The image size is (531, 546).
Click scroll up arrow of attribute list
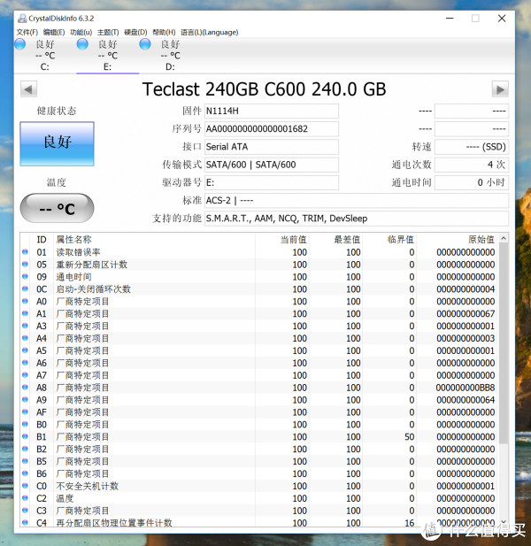pos(504,238)
